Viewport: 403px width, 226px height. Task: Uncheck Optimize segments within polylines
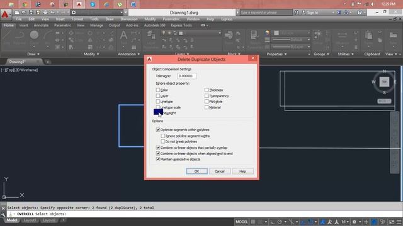[x=158, y=130]
